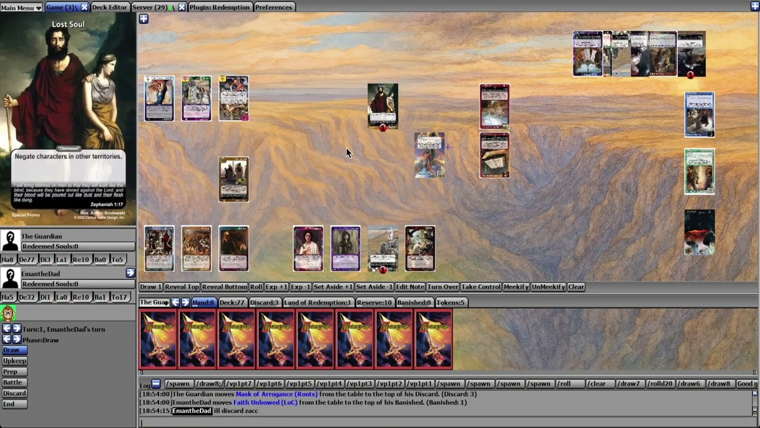Open The Guardian player selector dropdown
The image size is (760, 428).
click(x=154, y=303)
